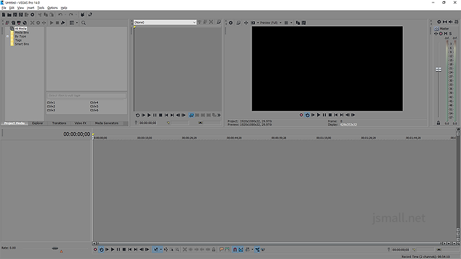Open the Undo history dropdown arrow
This screenshot has height=259, width=461.
pos(65,14)
